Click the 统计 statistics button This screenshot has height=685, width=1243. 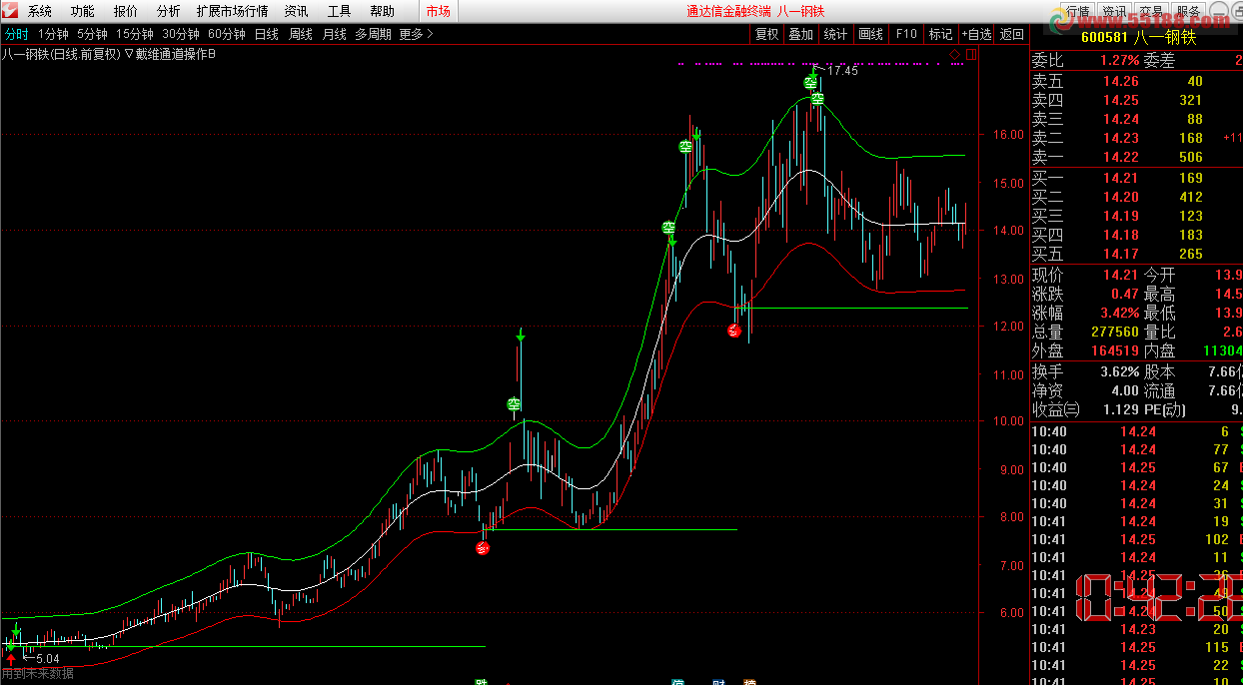[835, 34]
